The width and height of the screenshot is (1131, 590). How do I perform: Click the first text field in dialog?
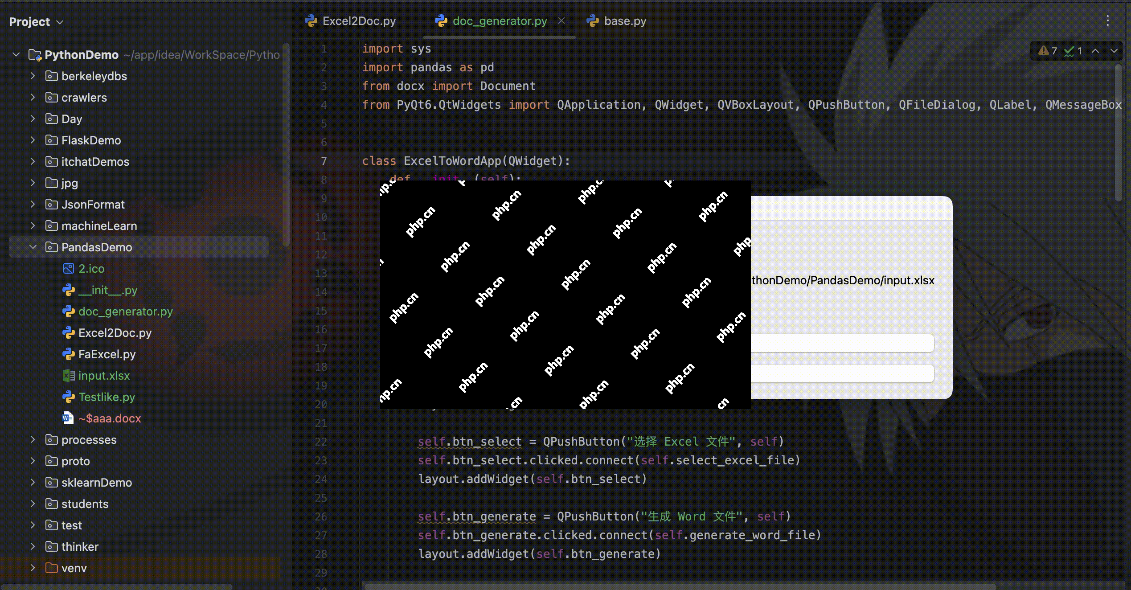842,343
